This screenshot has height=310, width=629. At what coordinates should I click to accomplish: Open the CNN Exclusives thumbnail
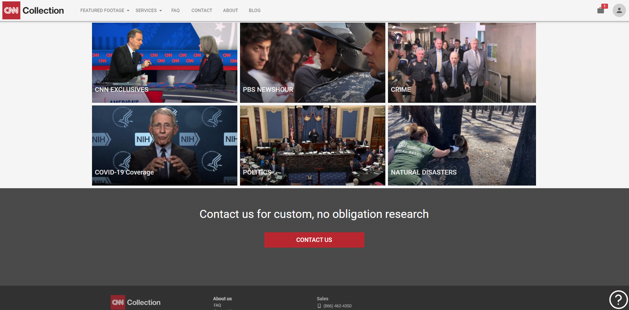(165, 63)
